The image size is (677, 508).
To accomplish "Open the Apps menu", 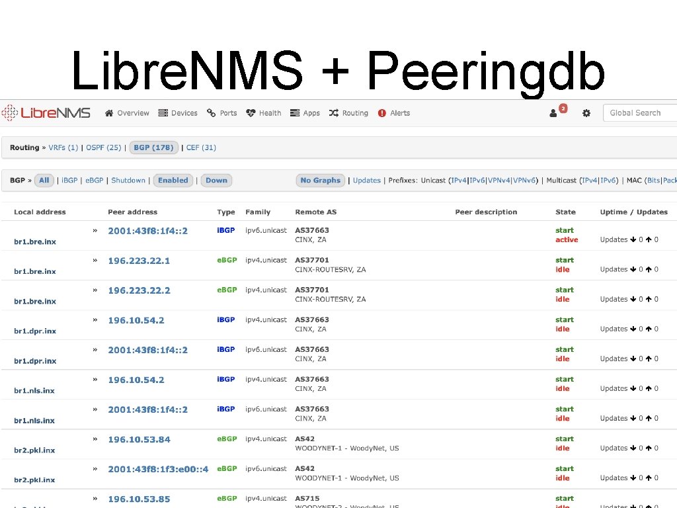I will click(x=305, y=113).
